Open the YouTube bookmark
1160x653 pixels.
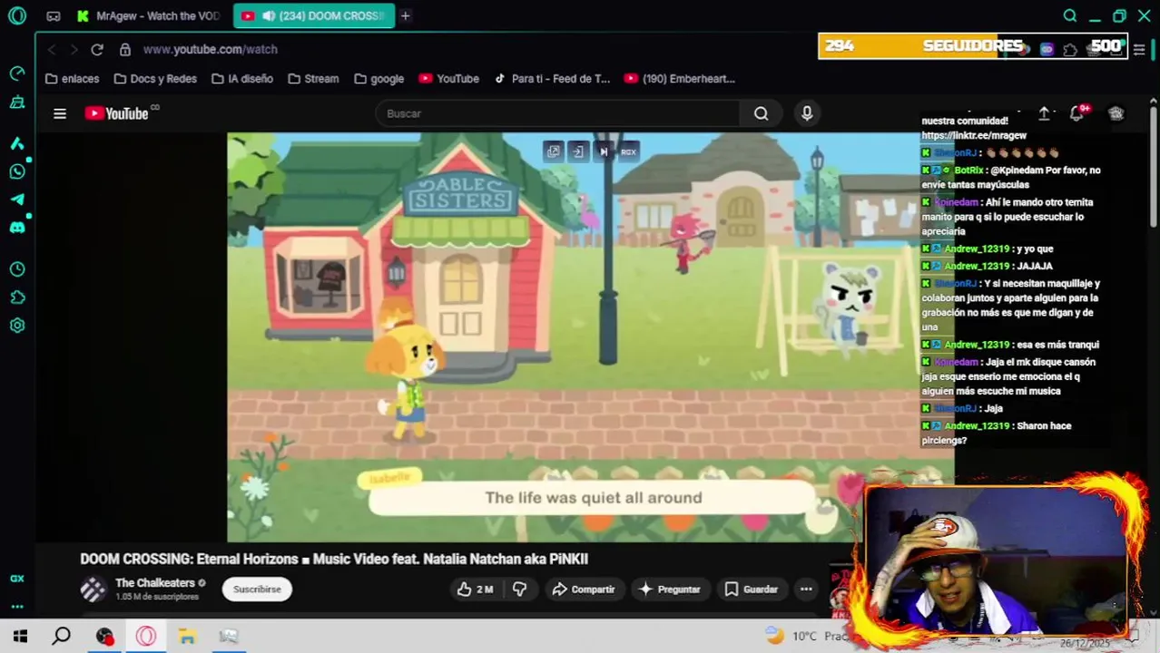click(x=448, y=79)
